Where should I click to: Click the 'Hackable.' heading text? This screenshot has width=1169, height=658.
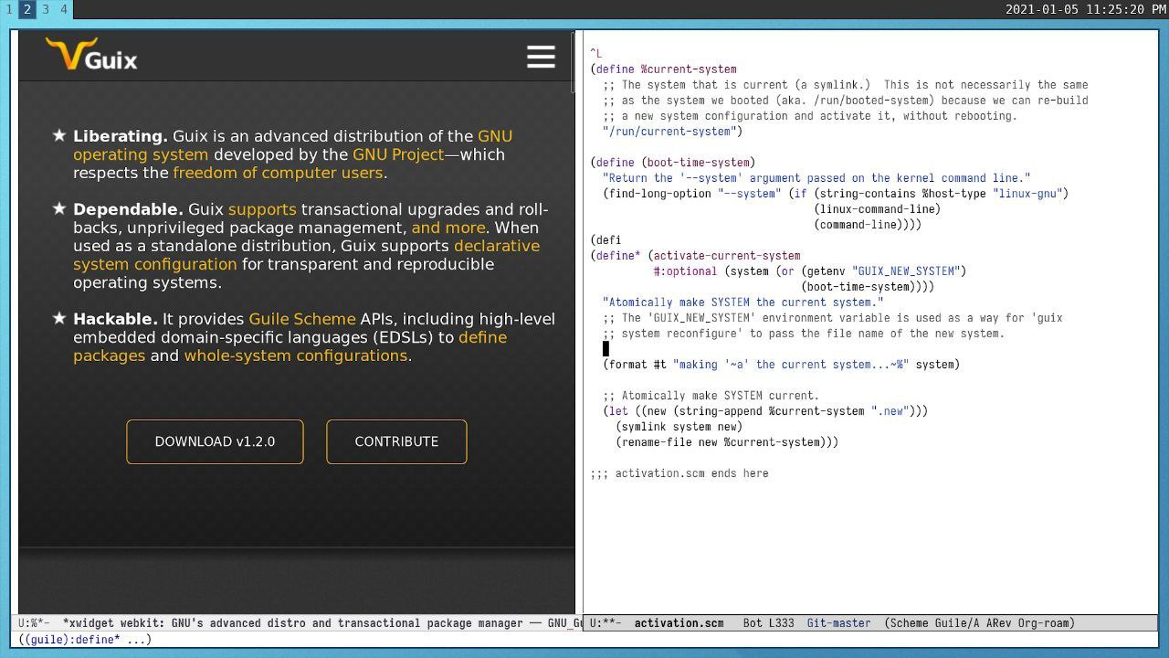coord(115,319)
